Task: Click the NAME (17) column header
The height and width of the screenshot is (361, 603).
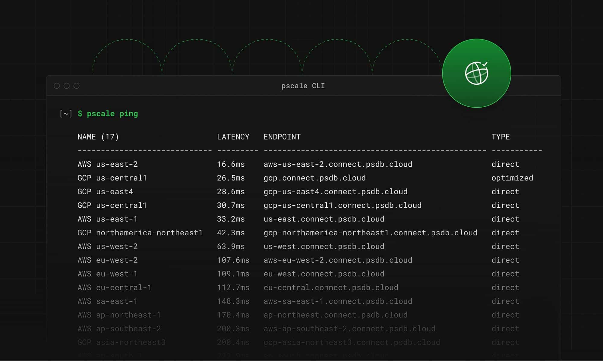Action: coord(98,137)
